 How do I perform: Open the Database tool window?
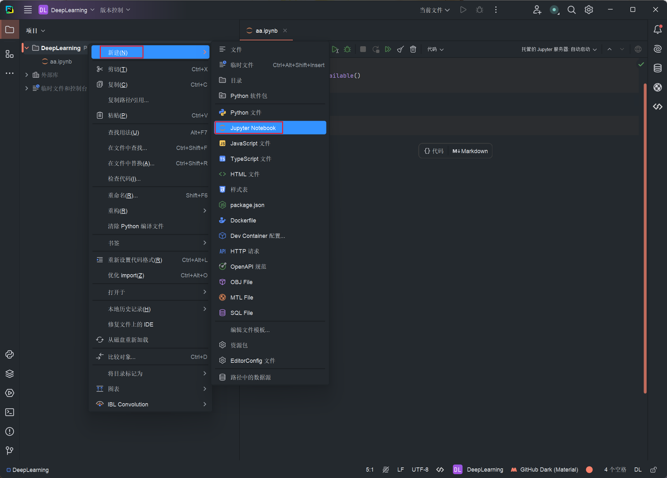pos(658,68)
